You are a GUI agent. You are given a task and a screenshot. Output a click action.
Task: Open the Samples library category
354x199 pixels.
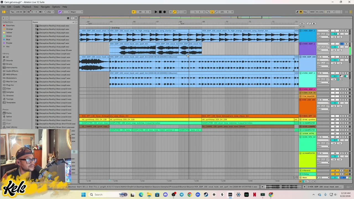(x=10, y=92)
